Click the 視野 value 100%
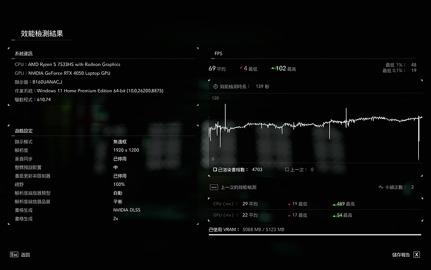Screen dimensions: 431x270 (119, 184)
